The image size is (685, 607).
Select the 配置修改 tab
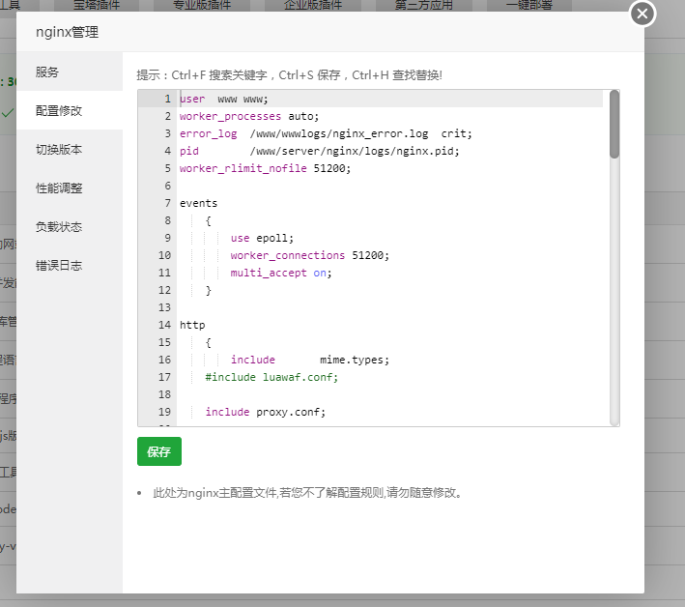pos(70,110)
